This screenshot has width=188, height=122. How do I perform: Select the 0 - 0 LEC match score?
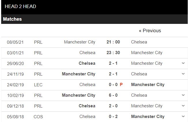(x=113, y=85)
